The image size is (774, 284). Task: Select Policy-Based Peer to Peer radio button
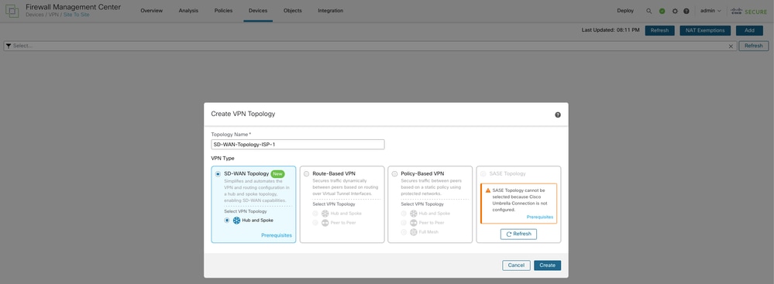click(404, 223)
